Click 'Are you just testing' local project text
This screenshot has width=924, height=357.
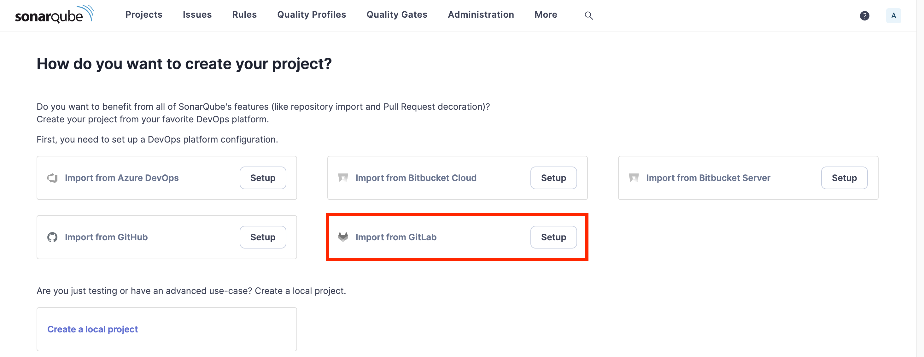tap(191, 291)
